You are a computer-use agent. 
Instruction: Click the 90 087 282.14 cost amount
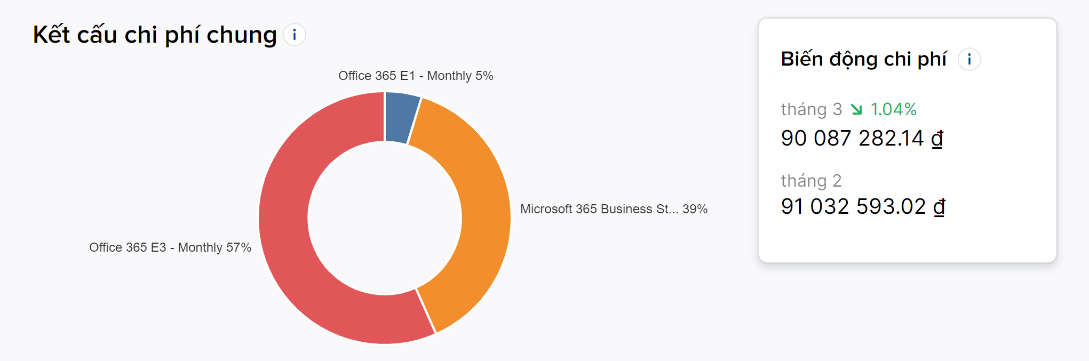click(852, 138)
